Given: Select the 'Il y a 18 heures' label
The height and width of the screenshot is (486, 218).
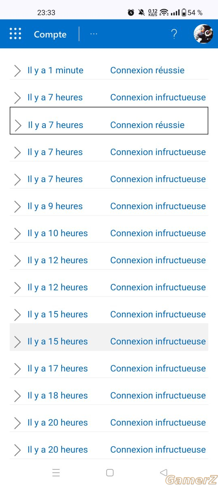Looking at the screenshot, I should [58, 395].
